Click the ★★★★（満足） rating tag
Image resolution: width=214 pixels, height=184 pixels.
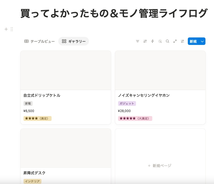[37, 118]
